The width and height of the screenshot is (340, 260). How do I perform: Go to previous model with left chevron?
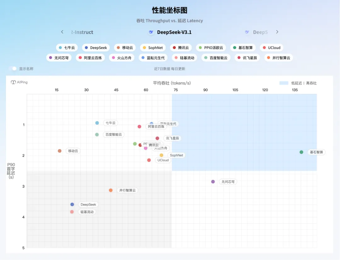[x=62, y=32]
